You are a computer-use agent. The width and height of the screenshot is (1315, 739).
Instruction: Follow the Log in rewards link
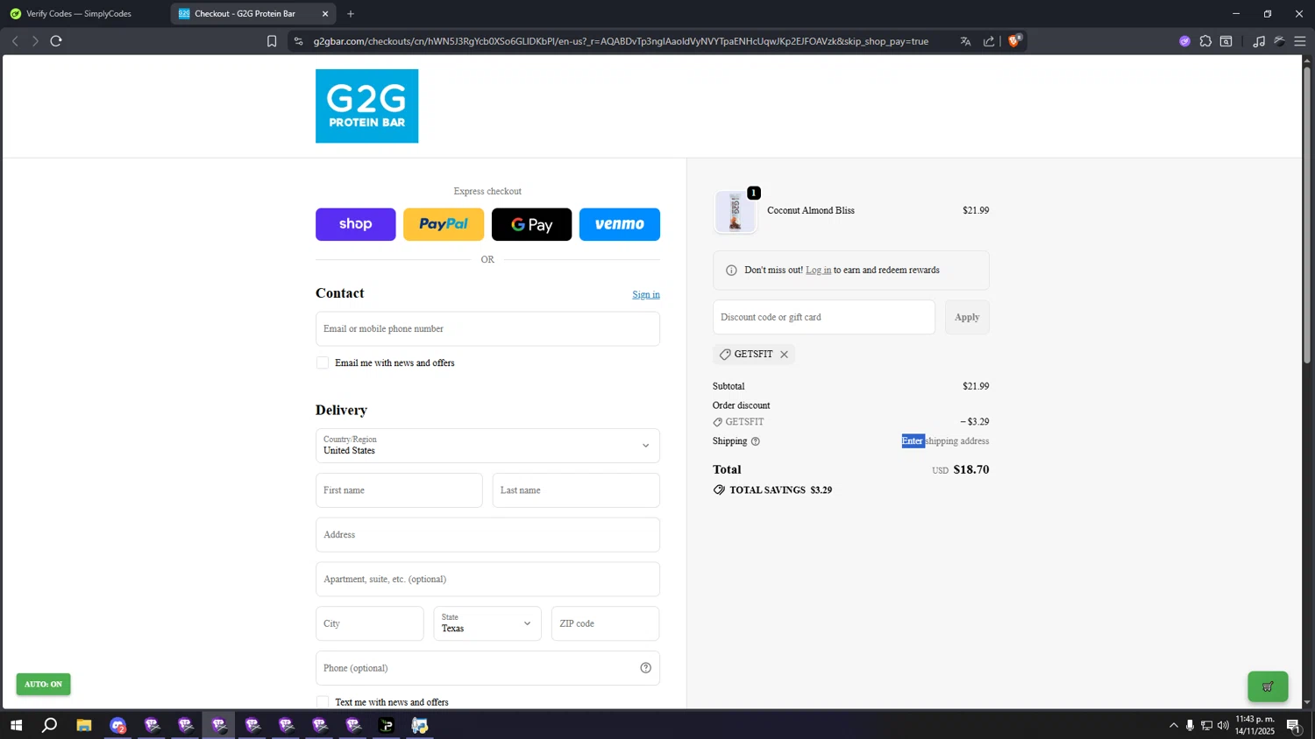click(x=819, y=270)
